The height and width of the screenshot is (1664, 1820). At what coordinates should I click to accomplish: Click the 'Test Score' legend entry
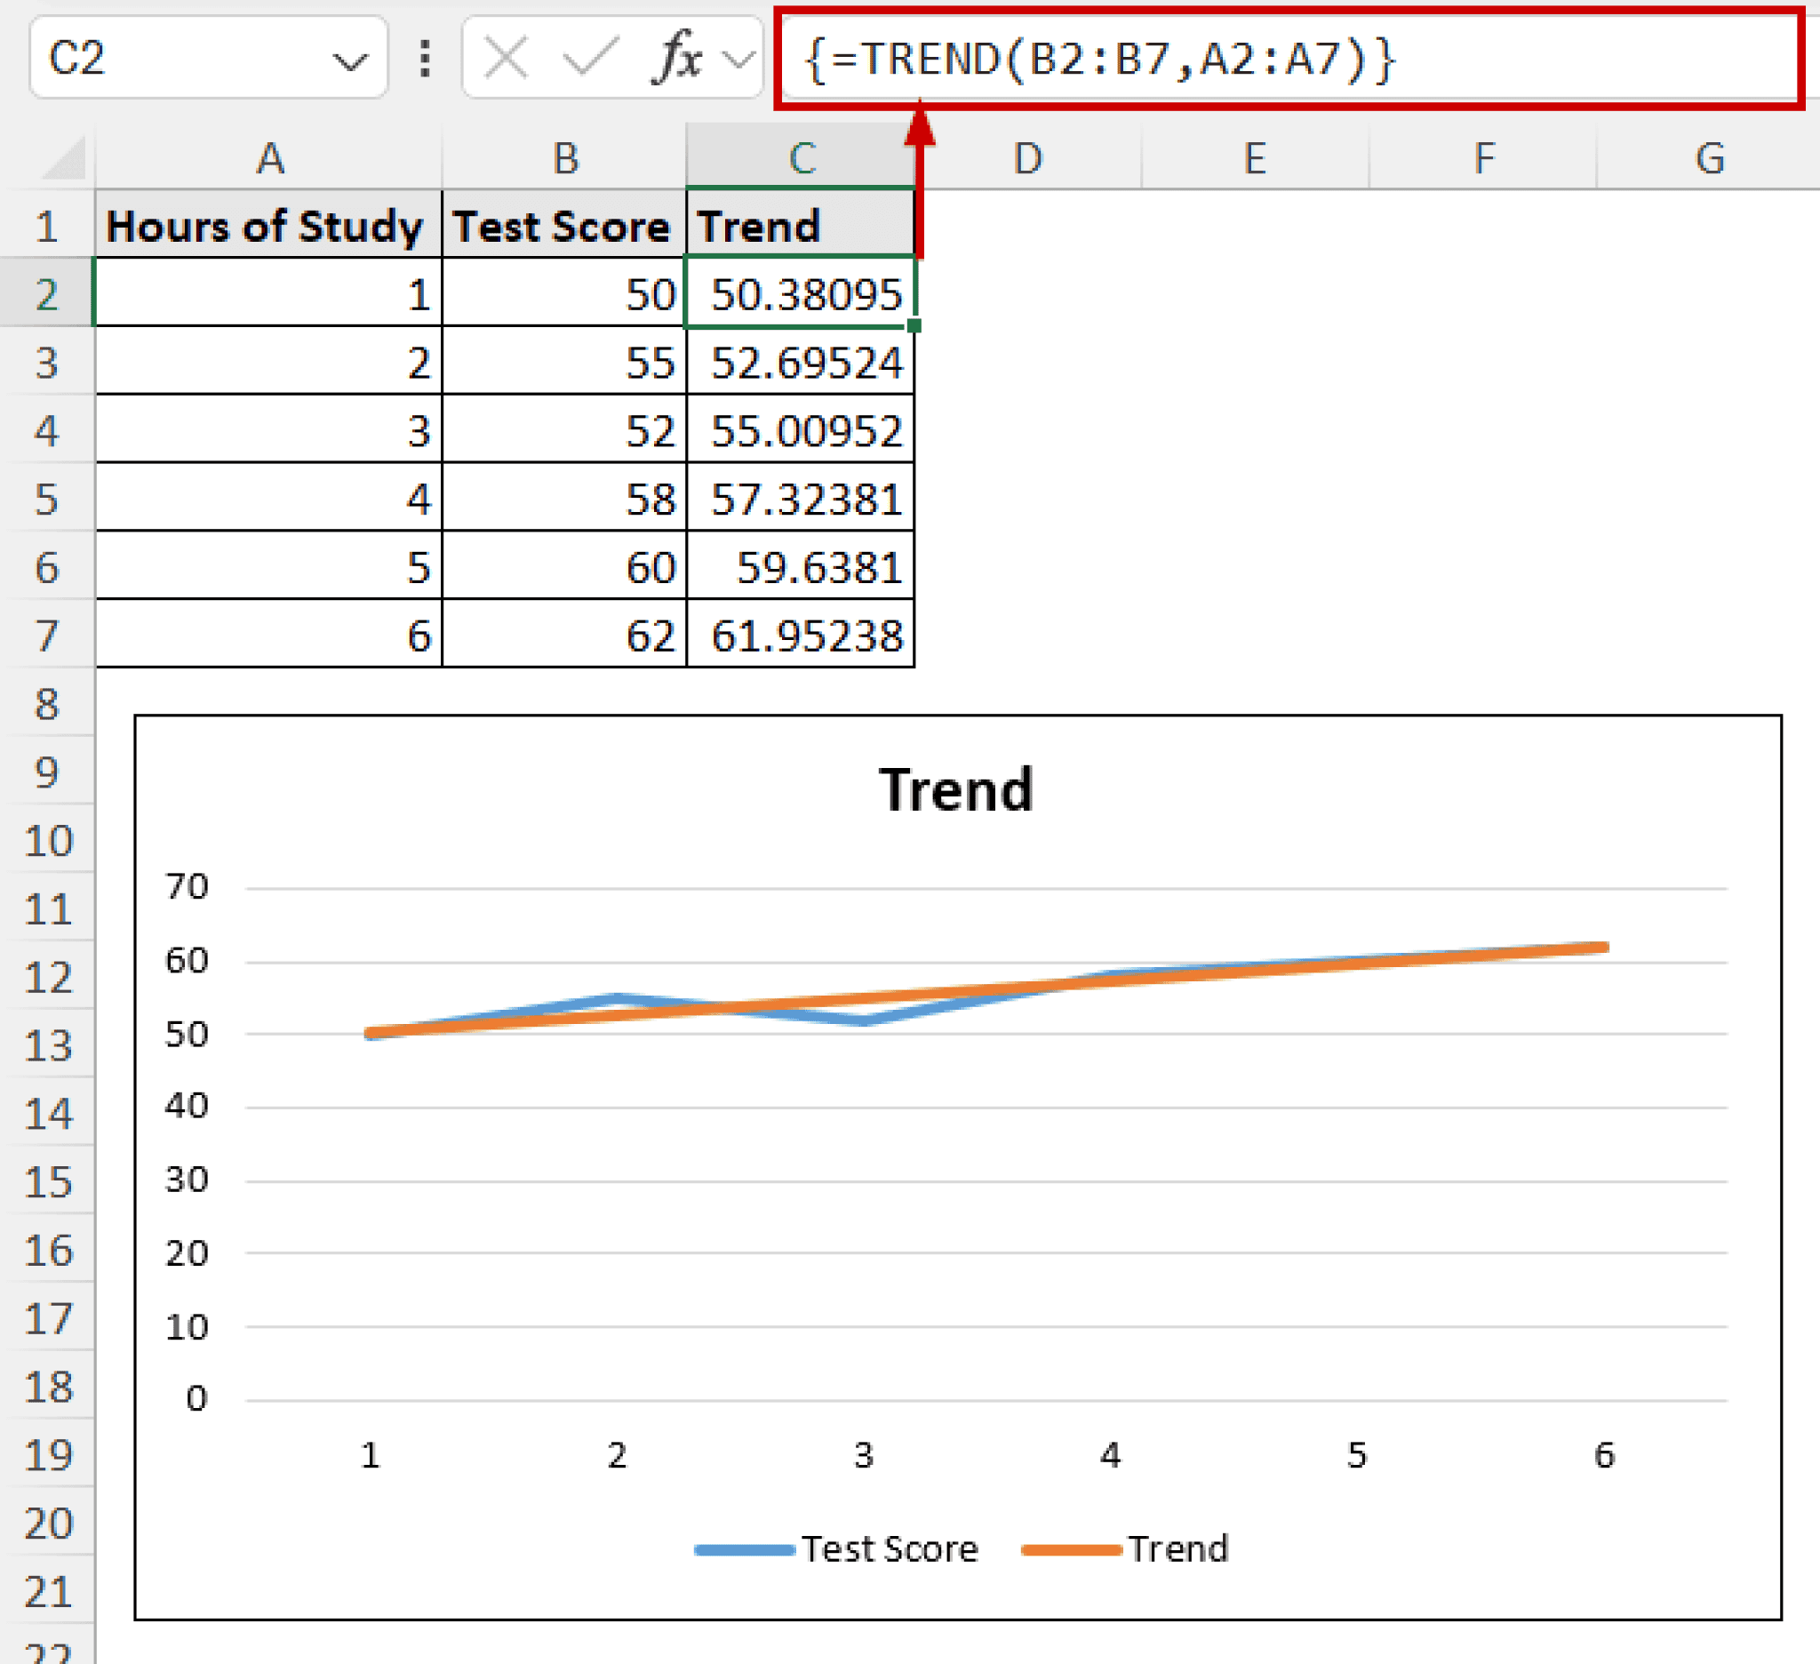[837, 1548]
